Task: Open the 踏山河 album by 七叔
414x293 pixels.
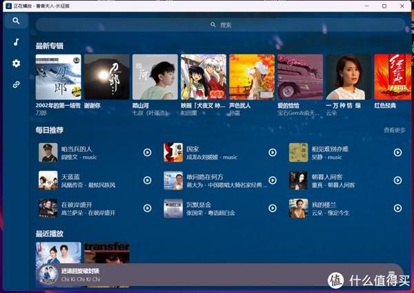Action: click(155, 77)
